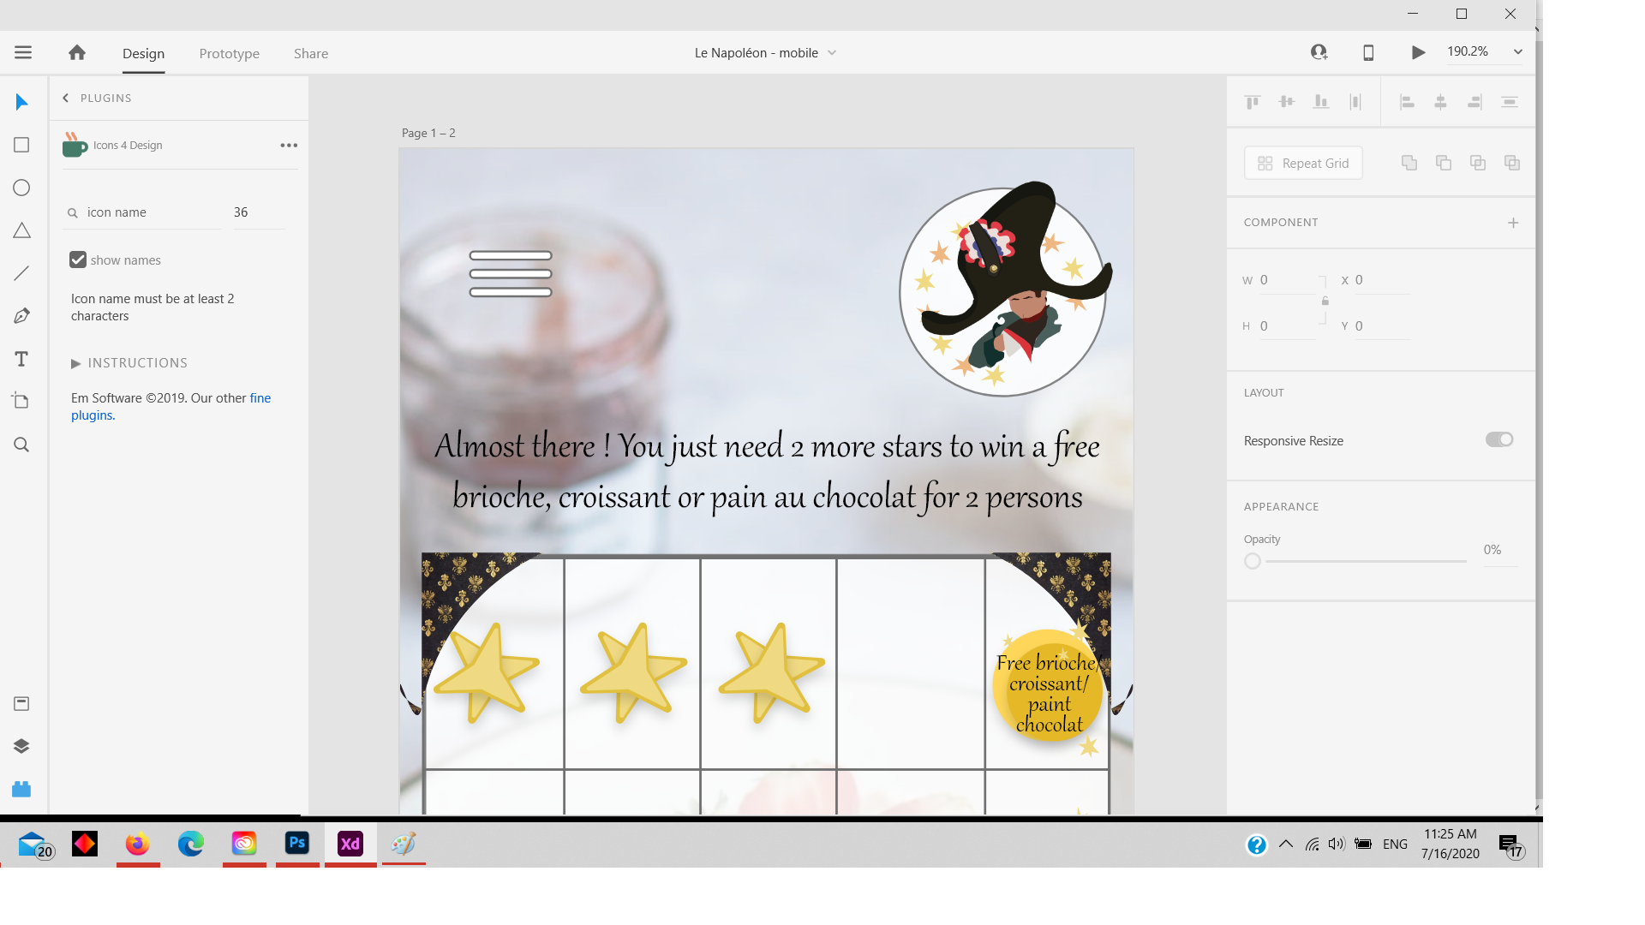Select the Rectangle tool
The image size is (1645, 925).
tap(21, 146)
